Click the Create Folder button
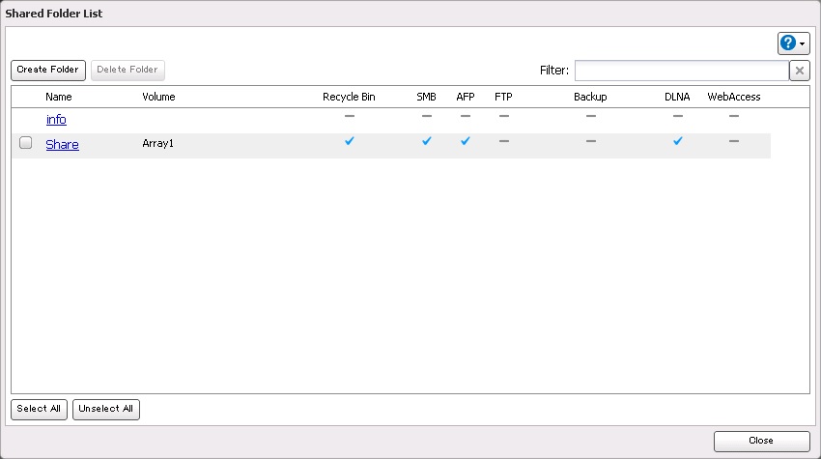Image resolution: width=821 pixels, height=459 pixels. (x=48, y=71)
